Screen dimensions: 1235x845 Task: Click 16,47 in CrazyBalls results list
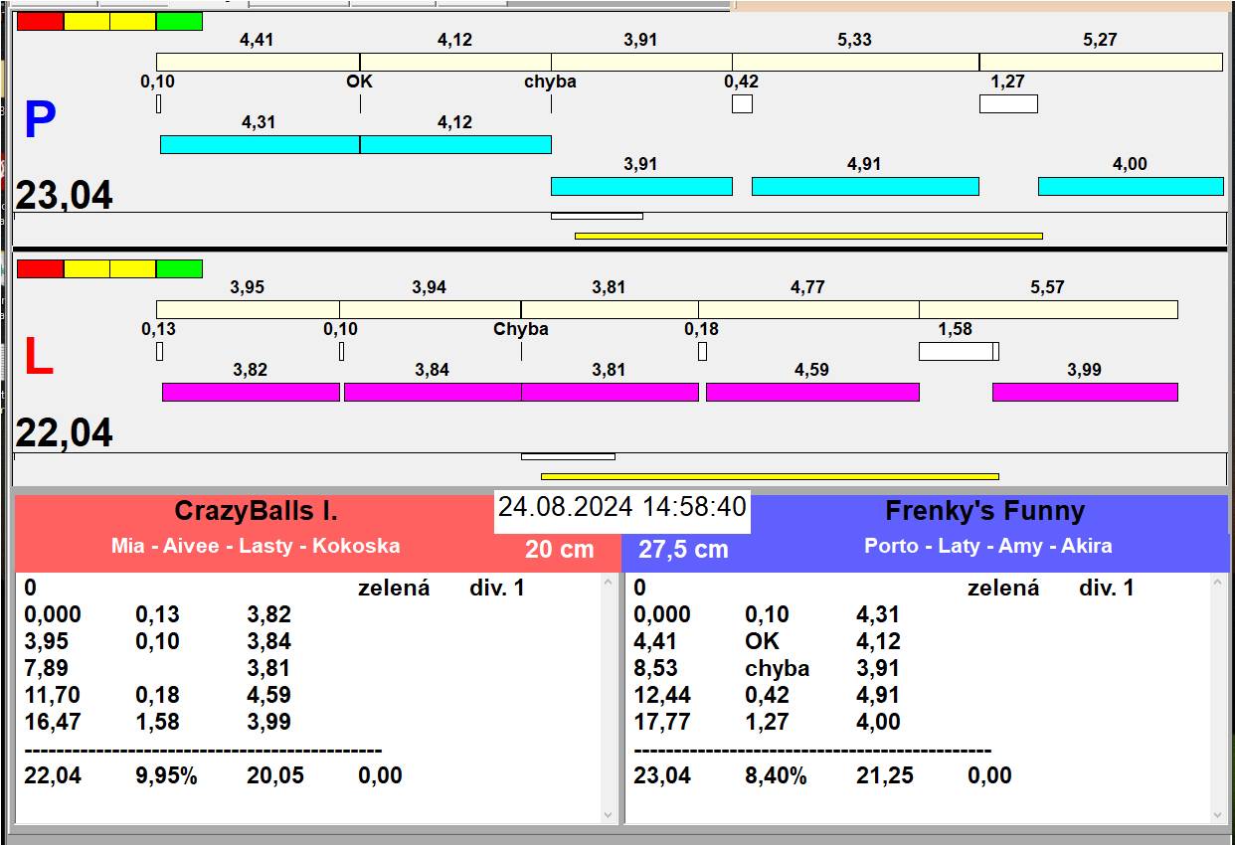pyautogui.click(x=52, y=722)
